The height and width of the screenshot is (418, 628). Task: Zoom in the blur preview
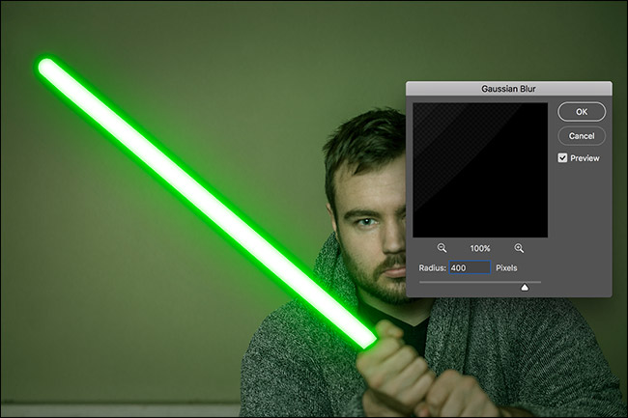pyautogui.click(x=519, y=248)
